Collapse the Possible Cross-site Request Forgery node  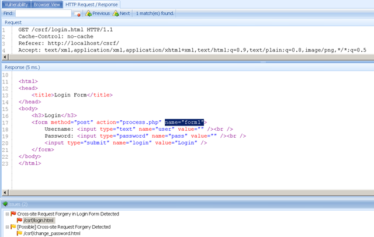click(x=7, y=226)
